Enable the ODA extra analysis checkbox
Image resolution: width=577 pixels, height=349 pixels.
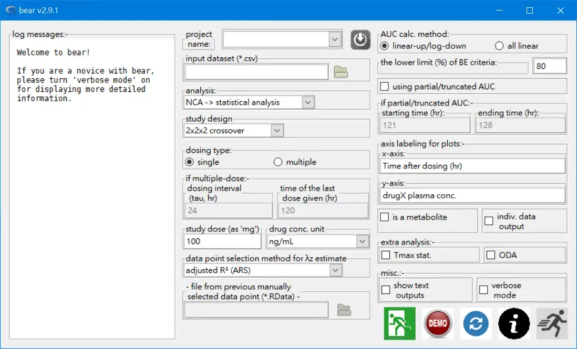coord(491,255)
